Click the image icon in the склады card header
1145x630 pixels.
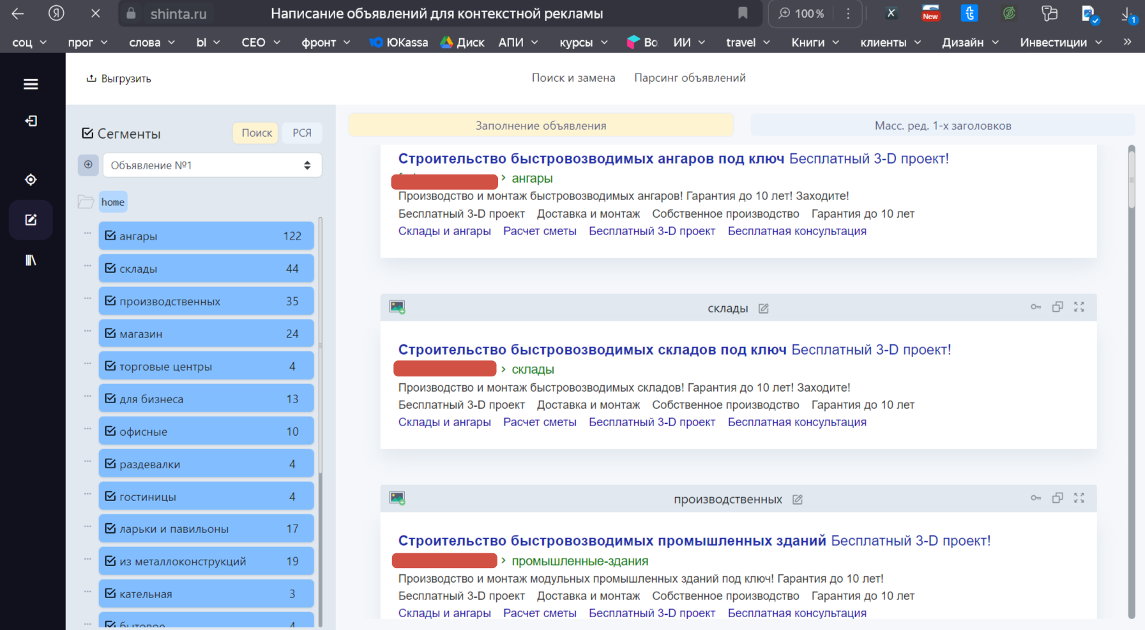[x=397, y=307]
